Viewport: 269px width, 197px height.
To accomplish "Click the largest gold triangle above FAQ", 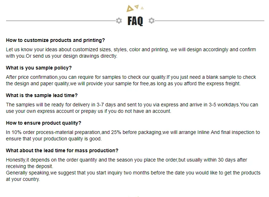I will [x=130, y=9].
